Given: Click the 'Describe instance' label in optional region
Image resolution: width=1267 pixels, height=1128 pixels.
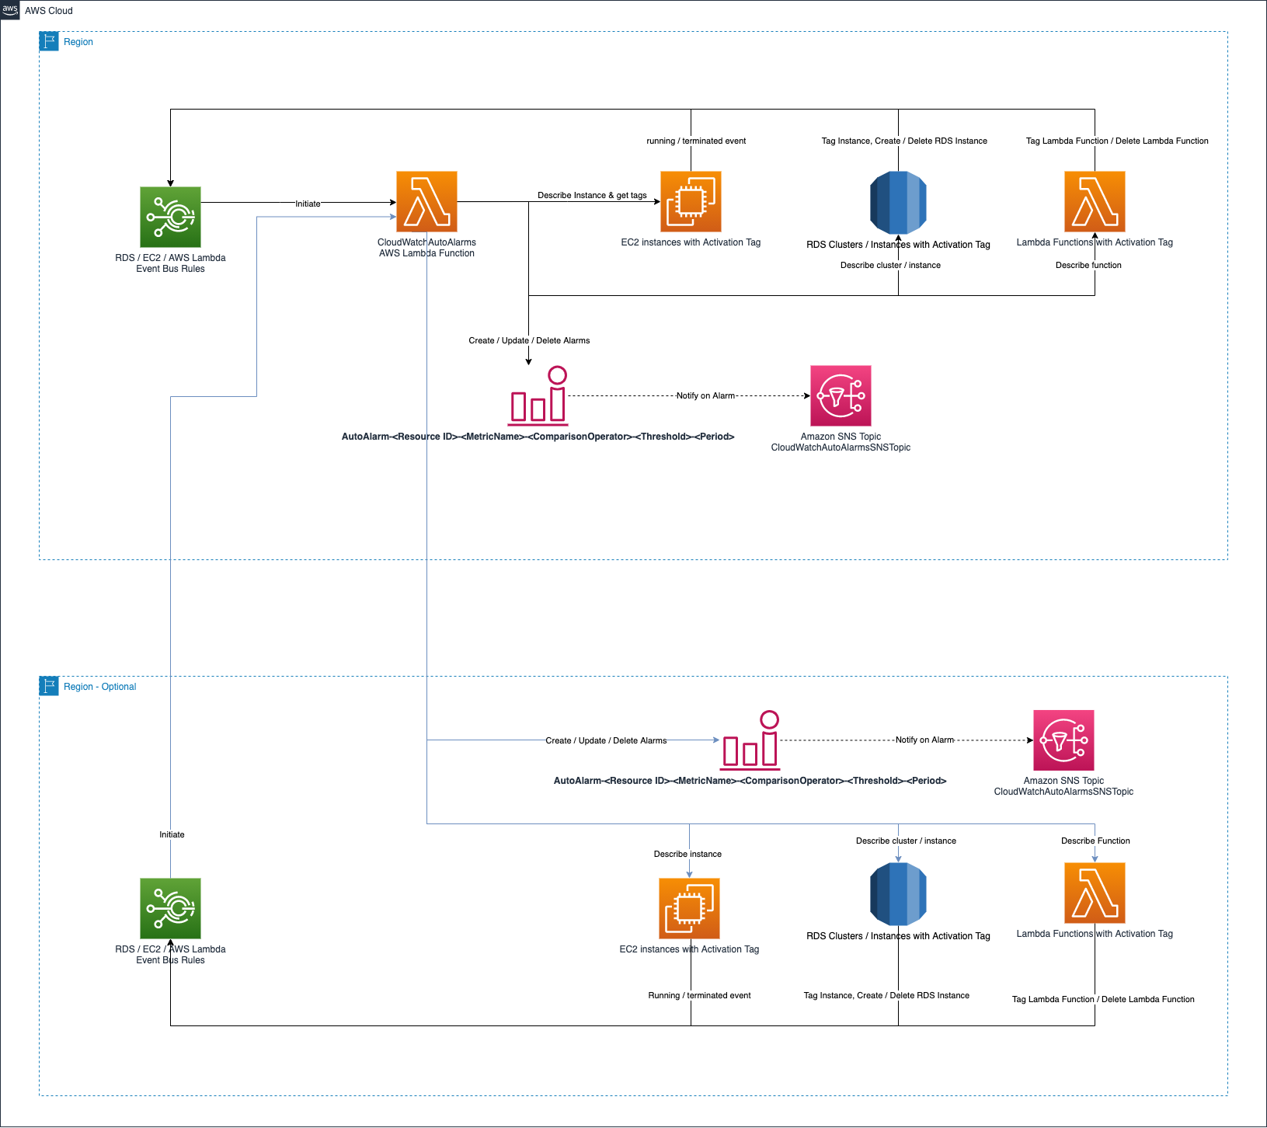Looking at the screenshot, I should (687, 854).
